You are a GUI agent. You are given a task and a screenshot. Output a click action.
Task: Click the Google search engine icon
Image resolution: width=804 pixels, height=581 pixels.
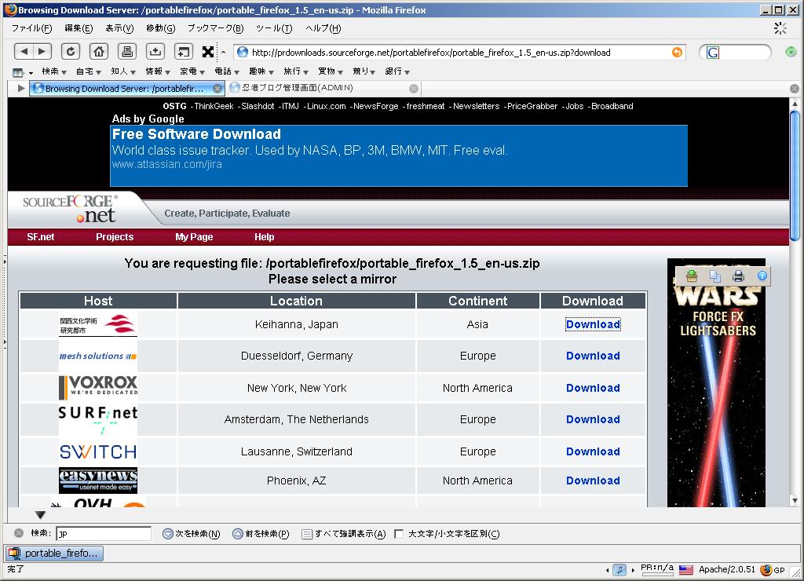[713, 53]
